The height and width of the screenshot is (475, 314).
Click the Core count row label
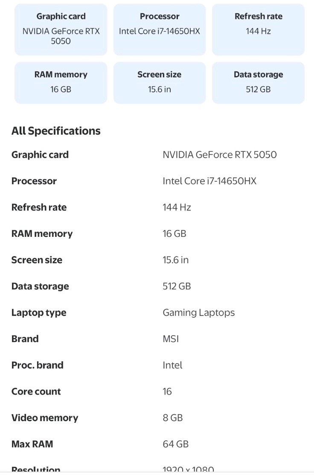[36, 391]
